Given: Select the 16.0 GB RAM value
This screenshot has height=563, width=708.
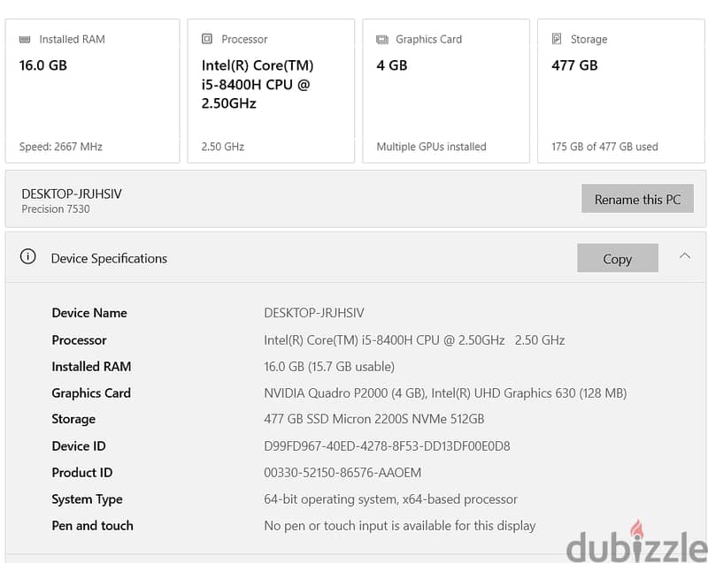Looking at the screenshot, I should click(x=42, y=65).
